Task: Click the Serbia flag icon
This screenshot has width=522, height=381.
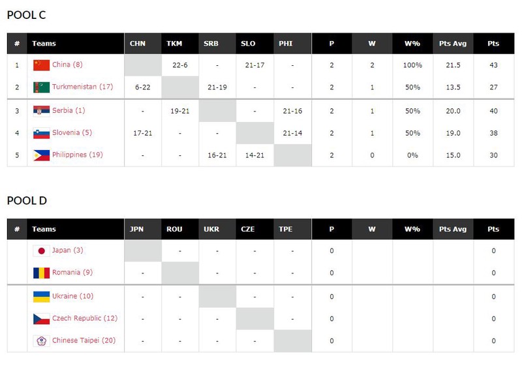Action: click(x=42, y=111)
